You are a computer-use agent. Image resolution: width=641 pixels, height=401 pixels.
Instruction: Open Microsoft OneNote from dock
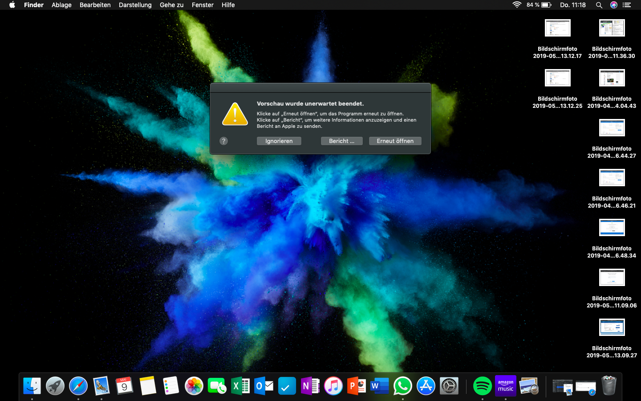[x=310, y=386]
